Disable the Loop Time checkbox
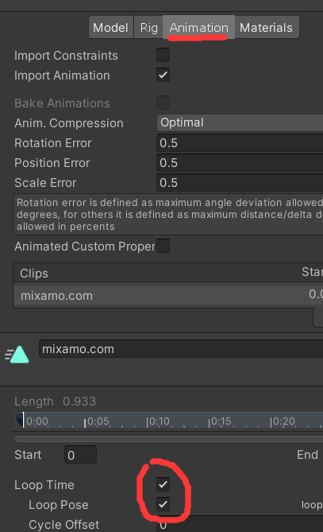The image size is (323, 532). click(163, 484)
